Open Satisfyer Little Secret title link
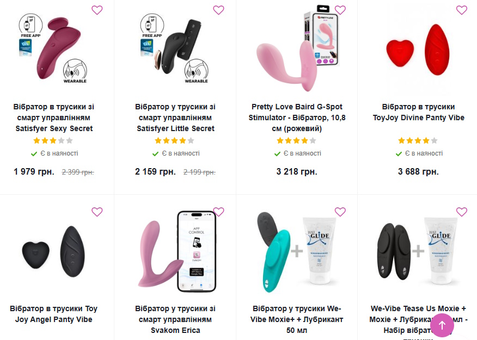This screenshot has height=340, width=477. click(x=175, y=118)
